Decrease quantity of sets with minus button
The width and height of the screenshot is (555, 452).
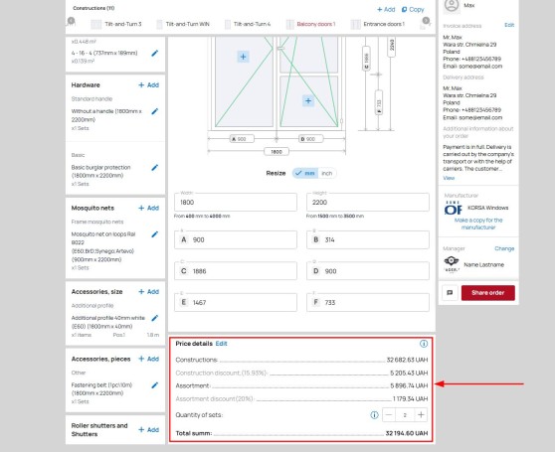tap(389, 415)
